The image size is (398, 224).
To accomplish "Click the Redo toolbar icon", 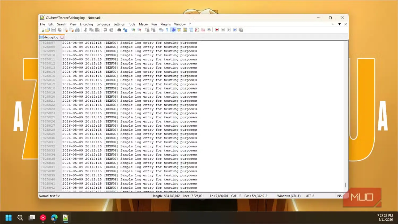I will [x=111, y=30].
